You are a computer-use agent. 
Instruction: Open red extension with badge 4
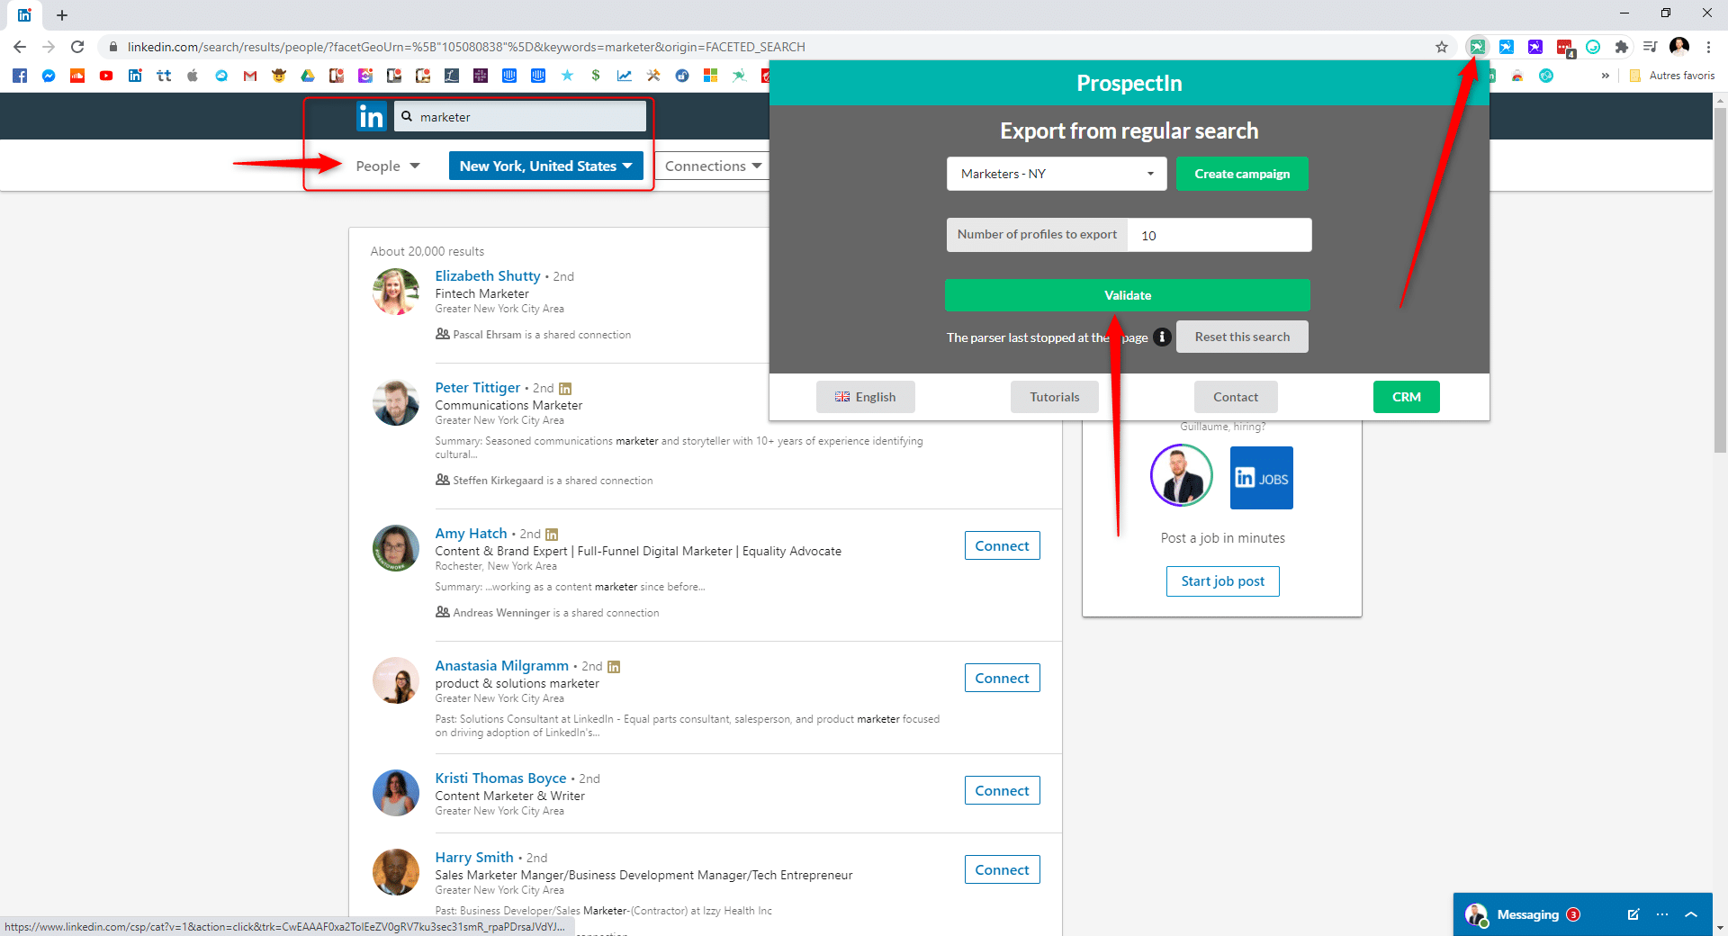point(1565,48)
